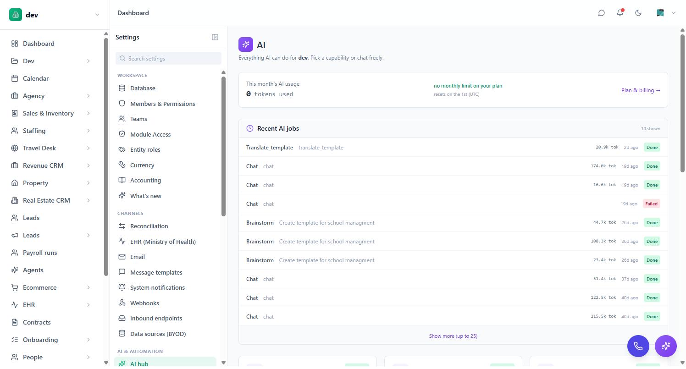The height and width of the screenshot is (369, 686).
Task: Click the purple AI sparkle header icon
Action: tap(246, 44)
